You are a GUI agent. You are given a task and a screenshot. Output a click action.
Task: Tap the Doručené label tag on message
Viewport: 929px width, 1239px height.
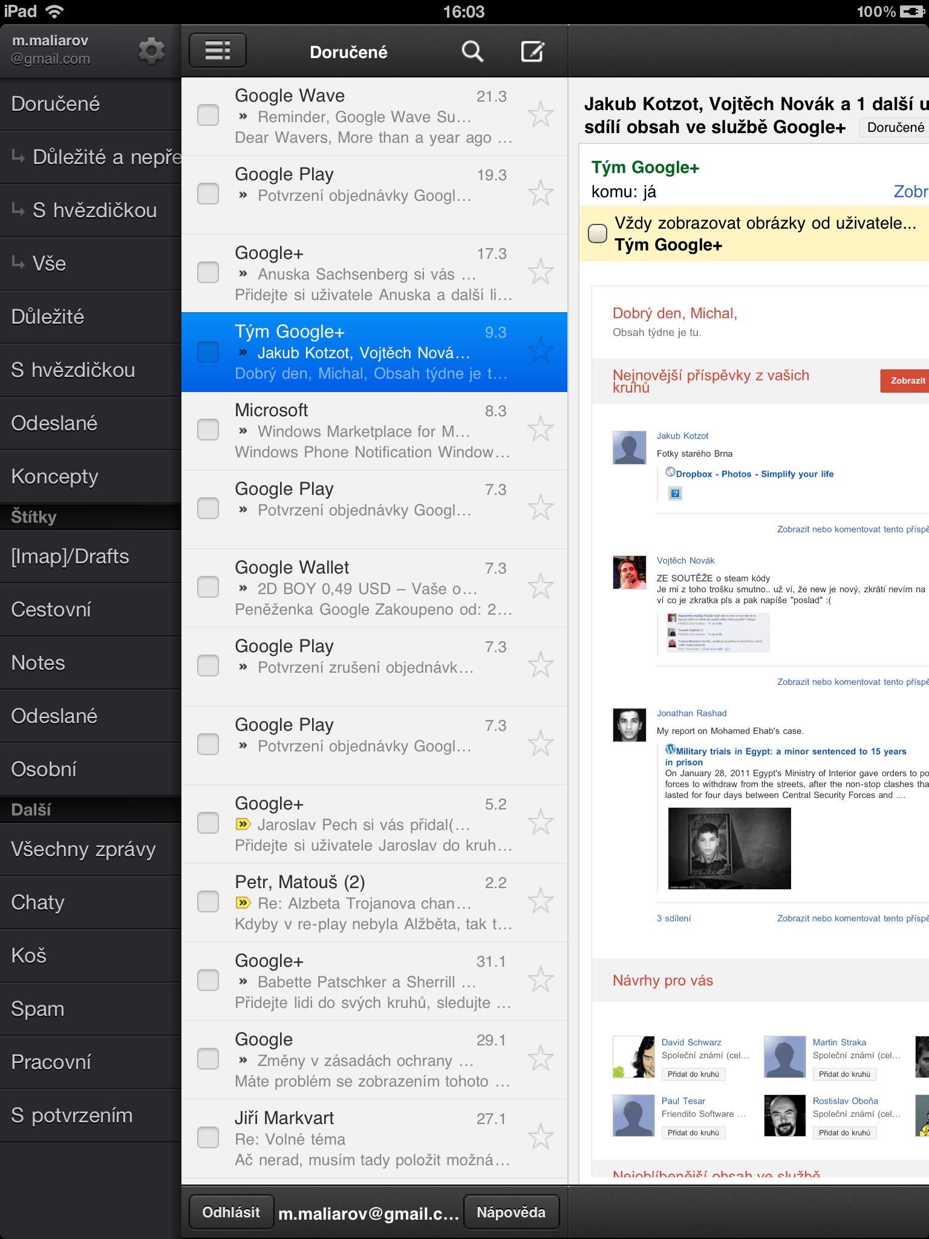pyautogui.click(x=895, y=127)
